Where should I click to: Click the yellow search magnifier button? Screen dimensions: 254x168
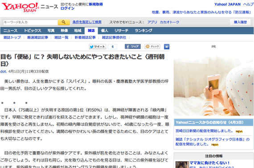pos(64,22)
